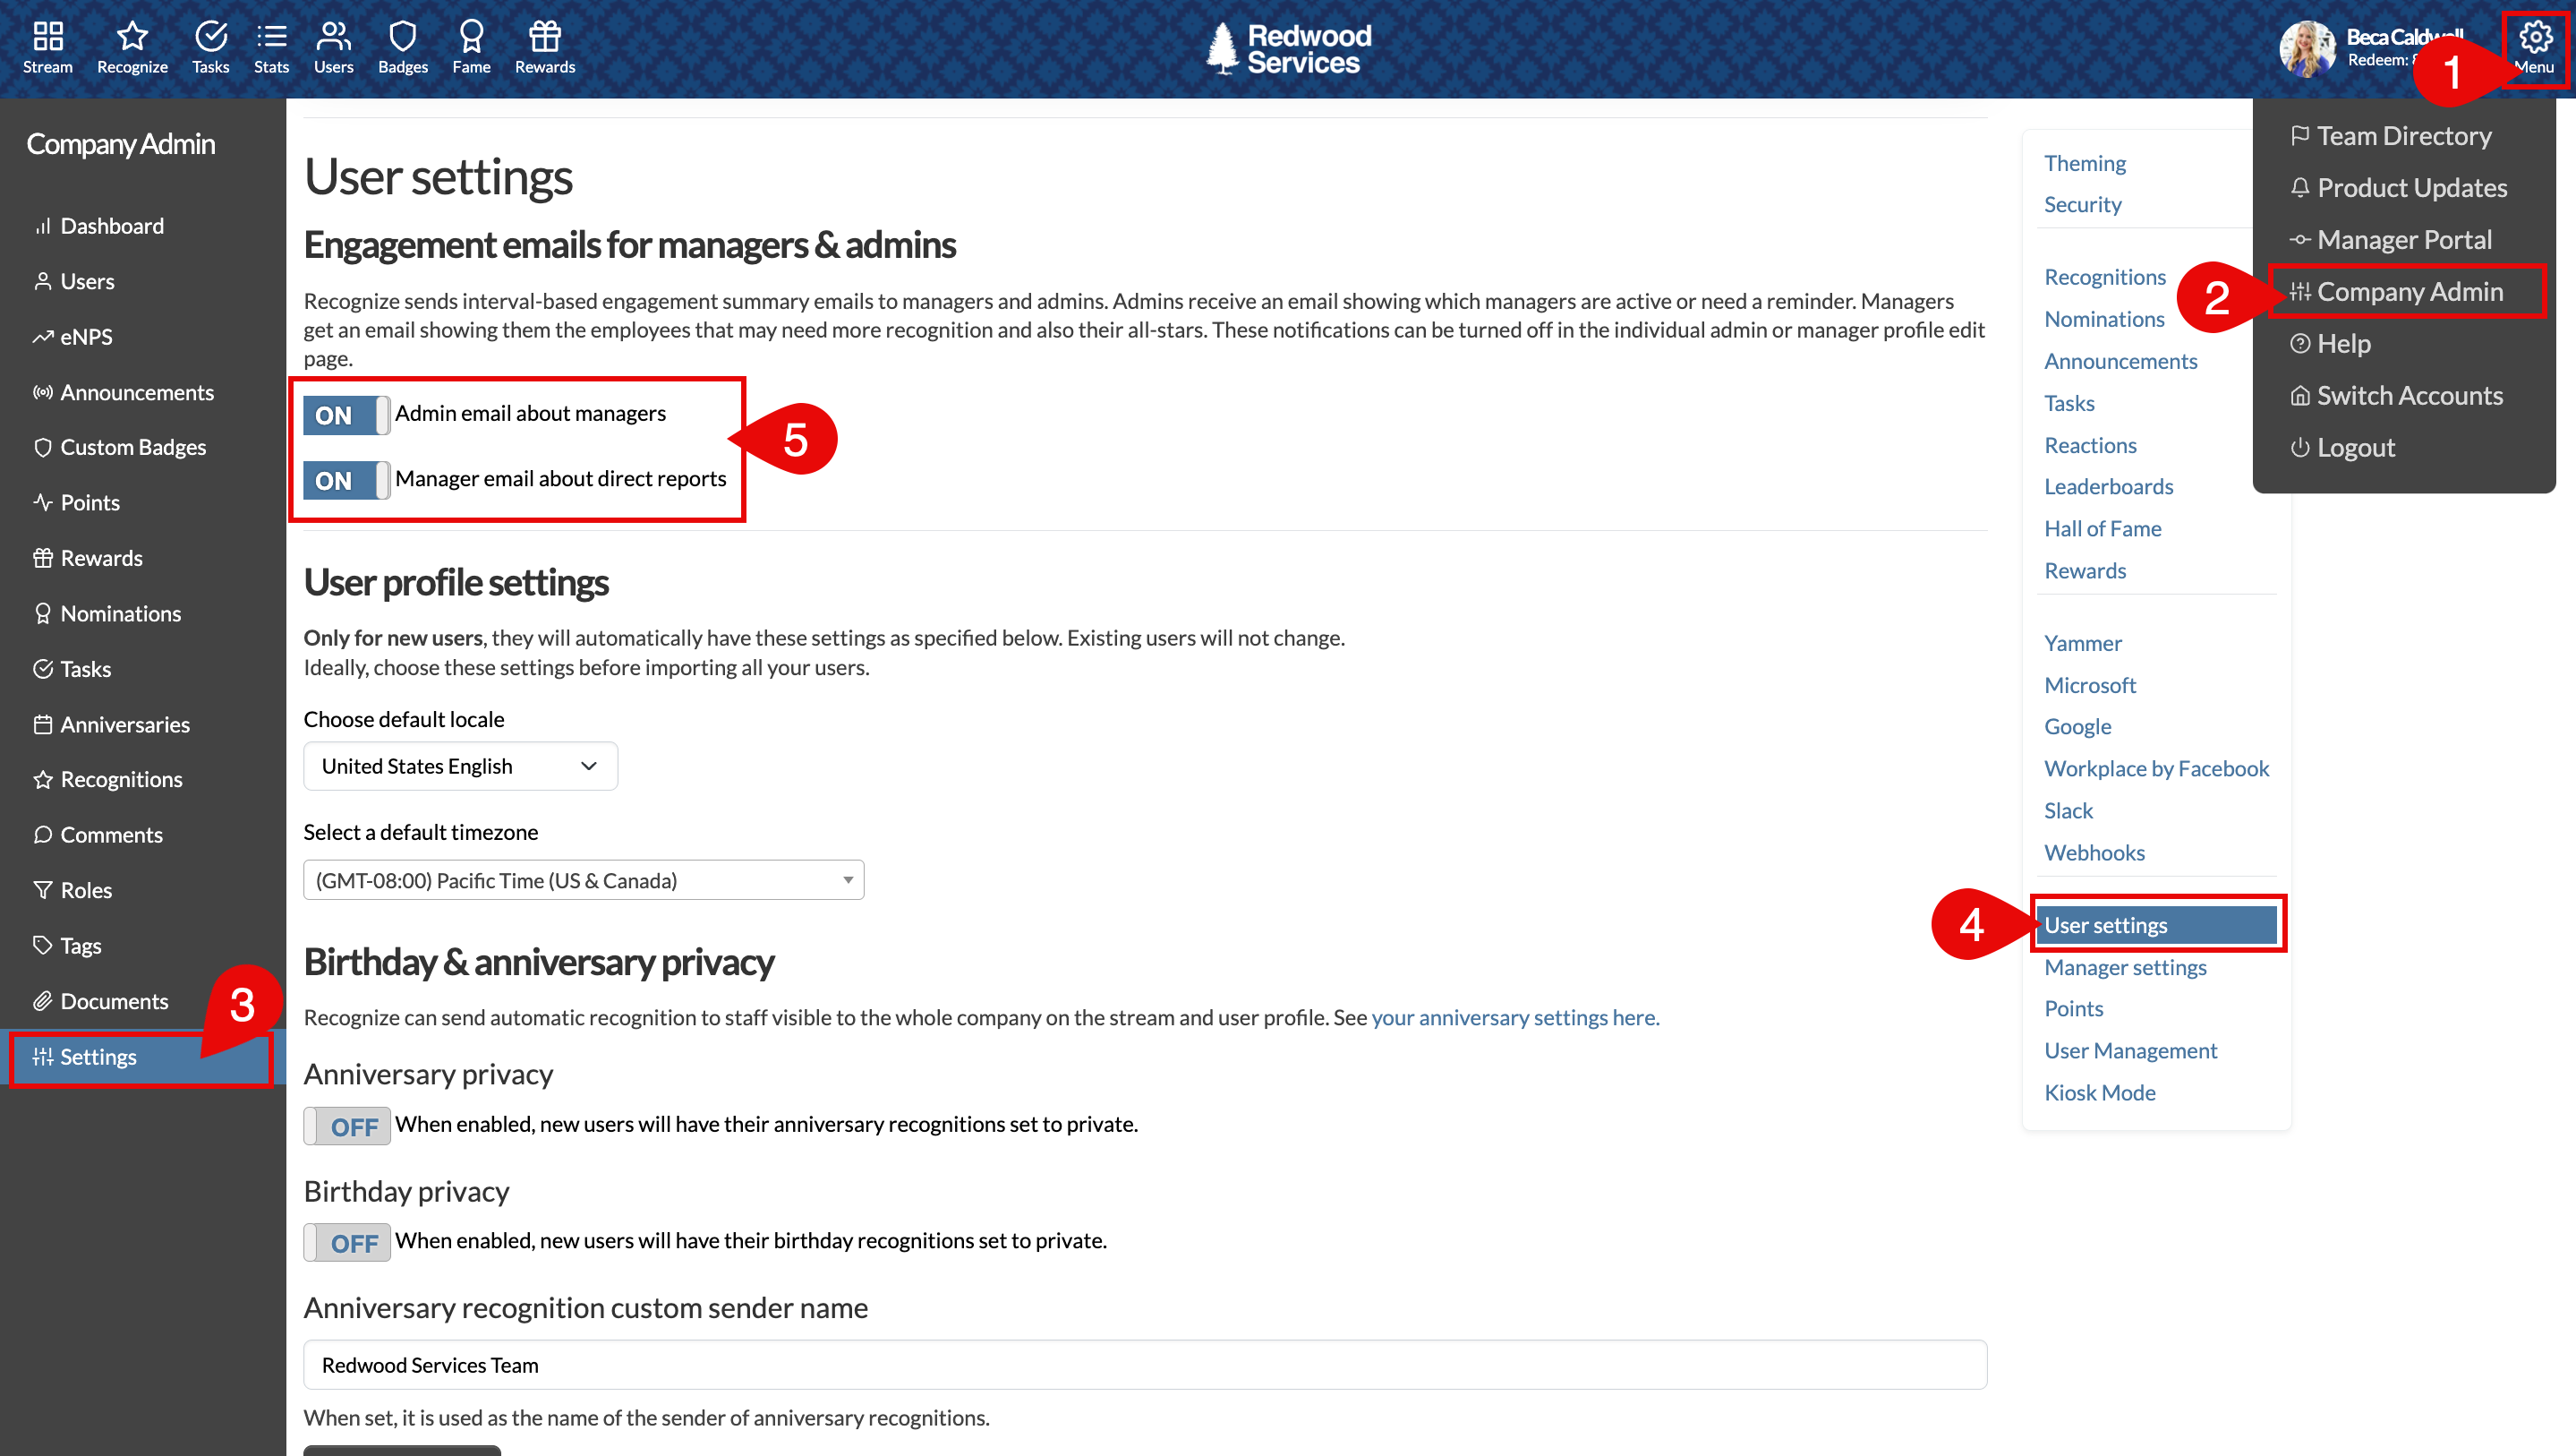This screenshot has height=1456, width=2576.
Task: Select Team Directory from the menu
Action: (2390, 136)
